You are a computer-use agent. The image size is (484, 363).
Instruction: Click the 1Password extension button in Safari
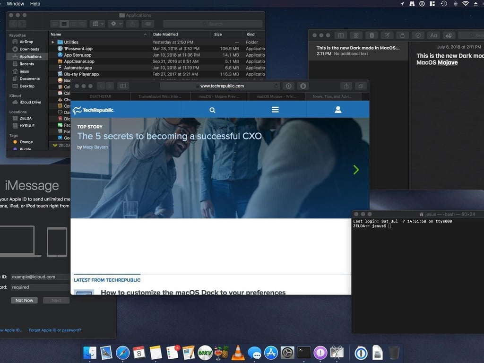click(x=289, y=86)
